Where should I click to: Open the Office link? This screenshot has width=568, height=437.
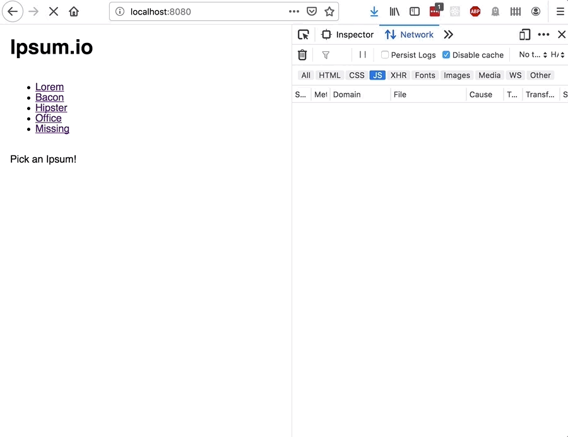pyautogui.click(x=49, y=118)
